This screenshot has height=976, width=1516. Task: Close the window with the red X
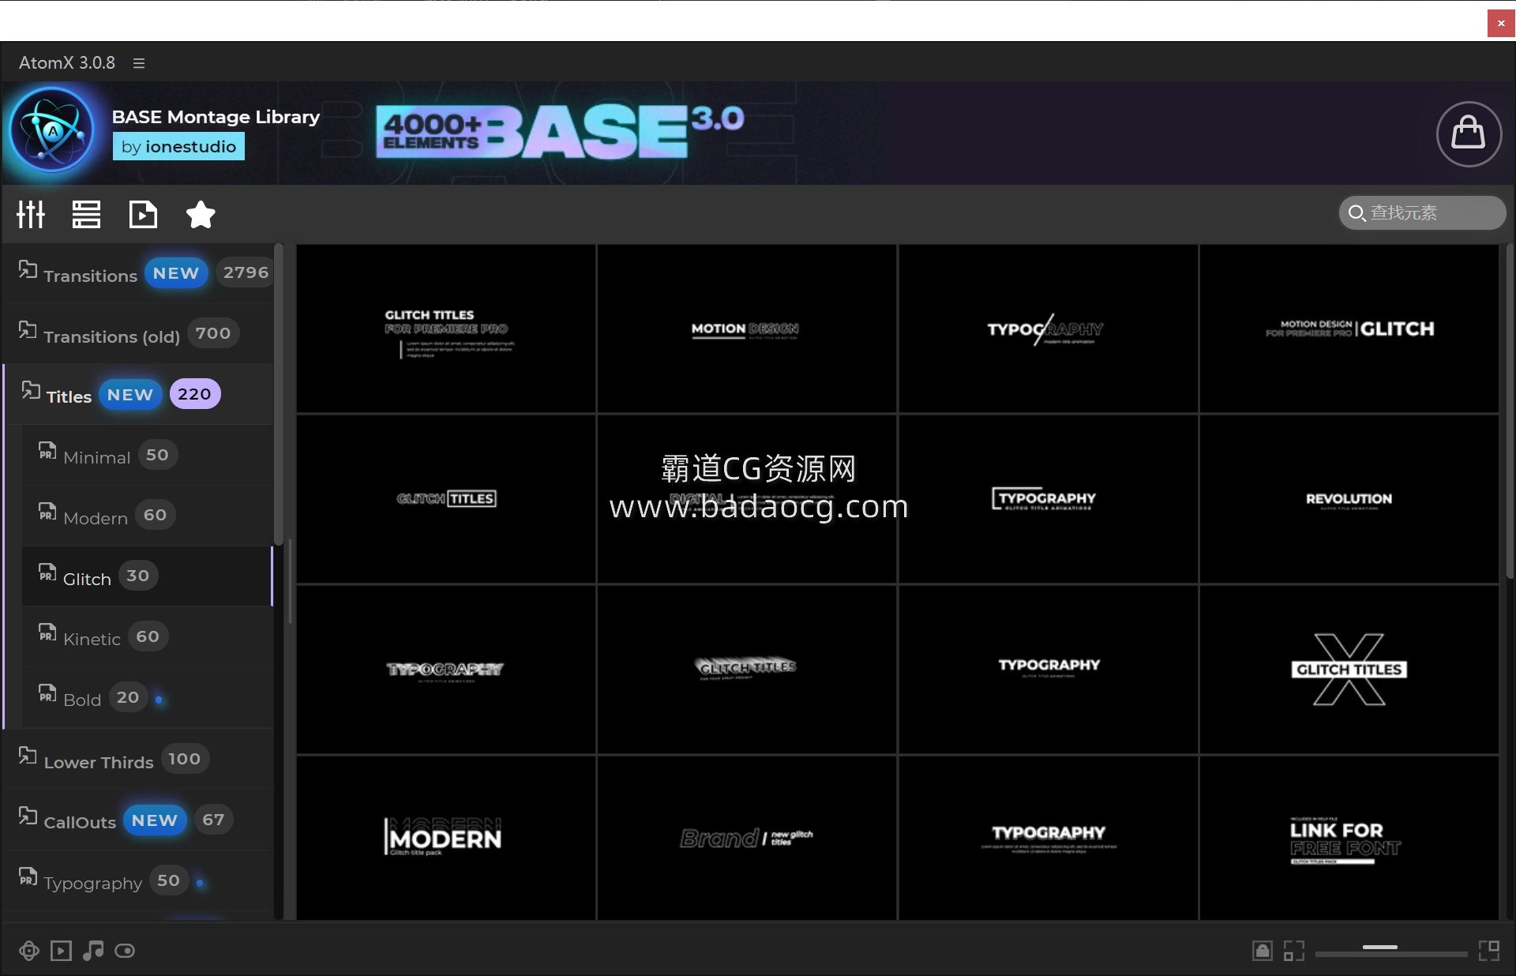1501,24
